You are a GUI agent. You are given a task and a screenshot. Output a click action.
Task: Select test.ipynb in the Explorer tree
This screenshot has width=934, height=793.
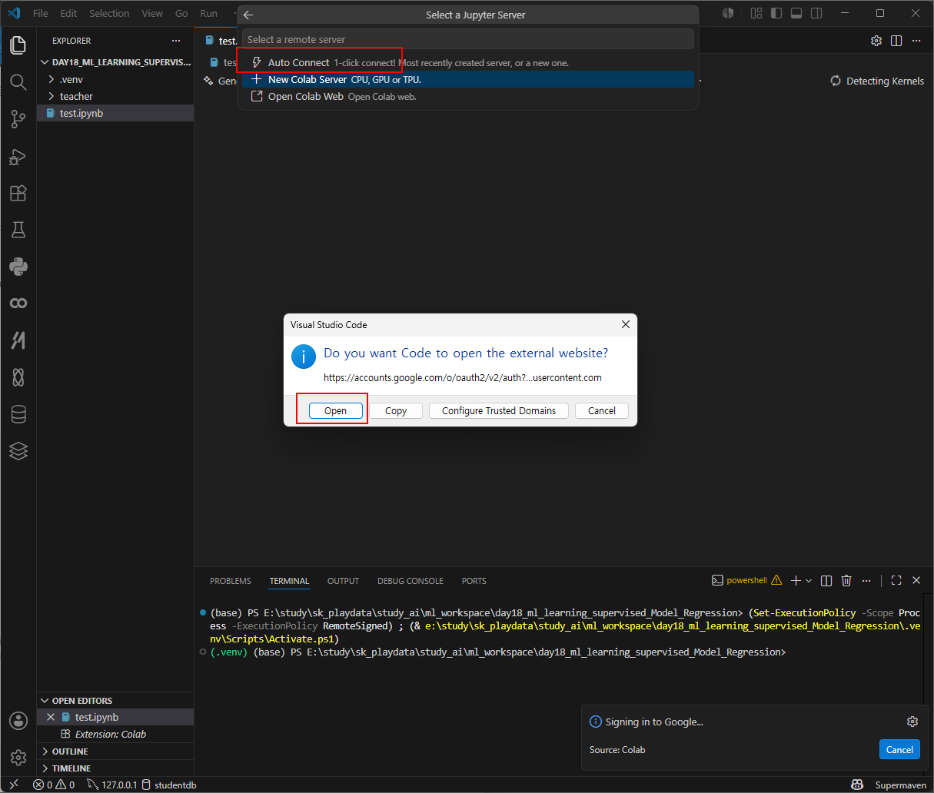(115, 113)
